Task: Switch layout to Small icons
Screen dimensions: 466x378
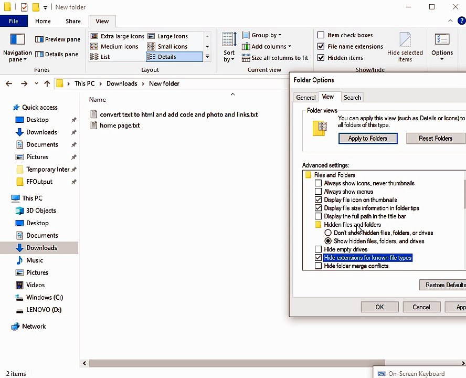Action: point(167,46)
